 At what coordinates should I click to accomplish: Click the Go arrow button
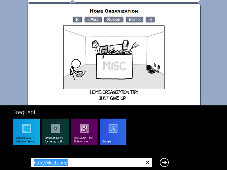164,162
